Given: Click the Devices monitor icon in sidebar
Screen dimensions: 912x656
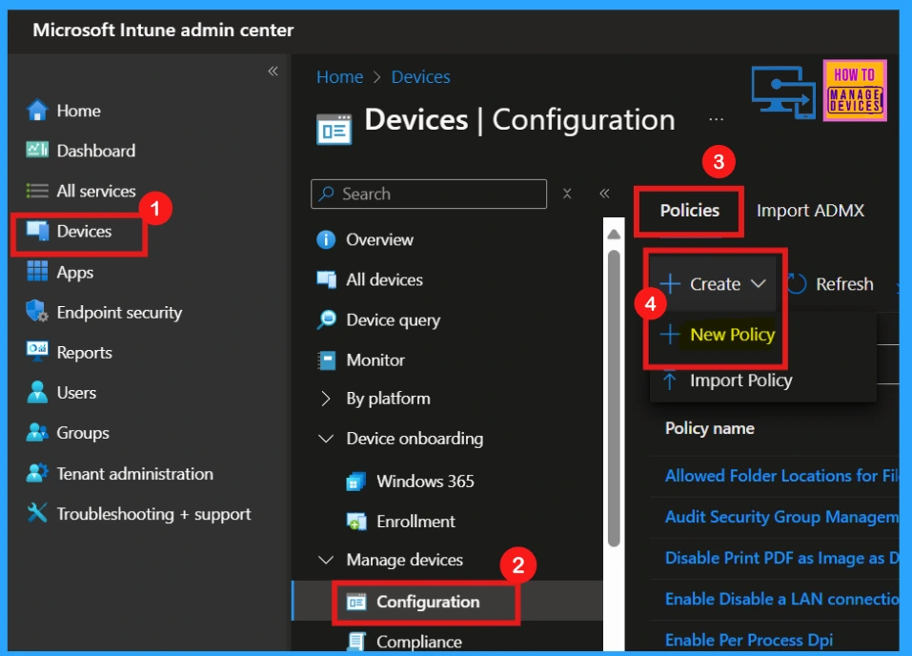Looking at the screenshot, I should click(x=37, y=231).
